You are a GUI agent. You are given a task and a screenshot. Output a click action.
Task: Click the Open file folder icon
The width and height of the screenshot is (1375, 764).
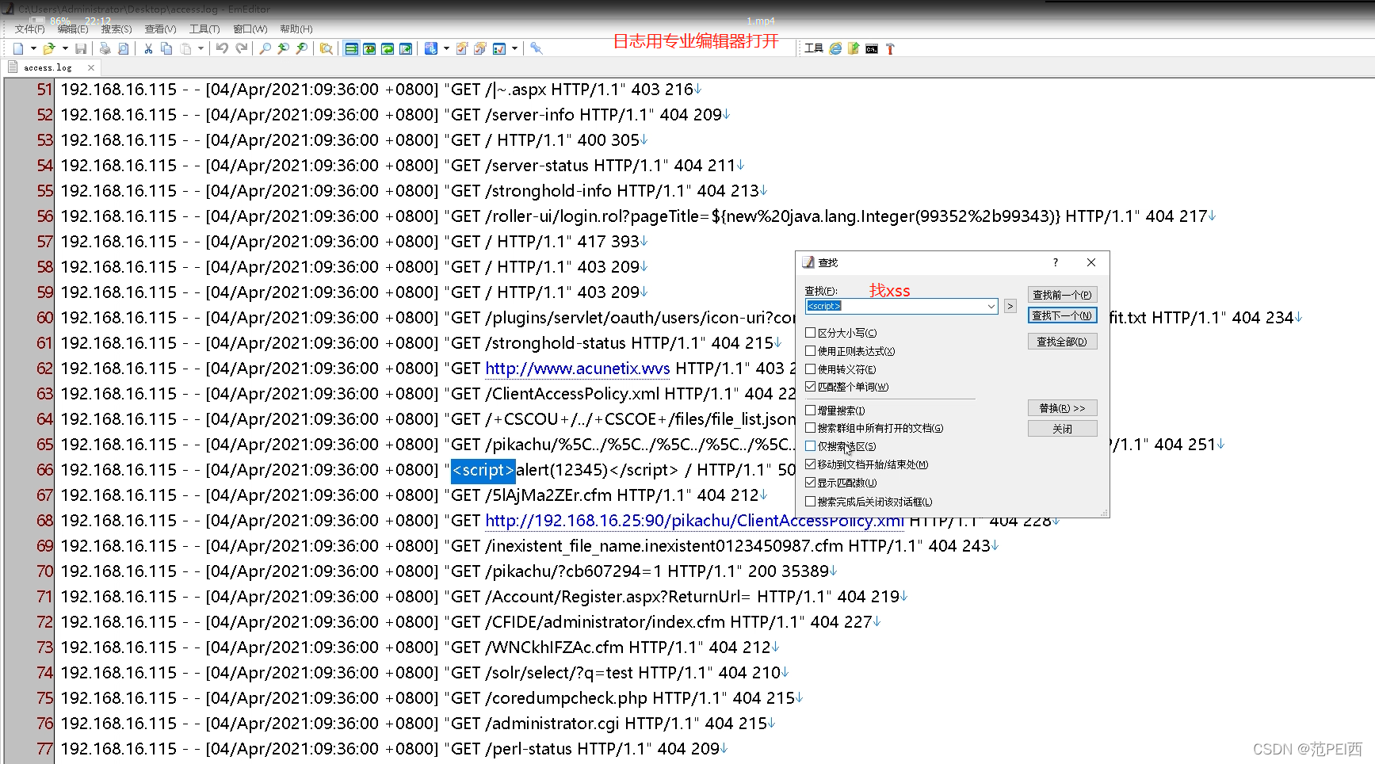49,48
